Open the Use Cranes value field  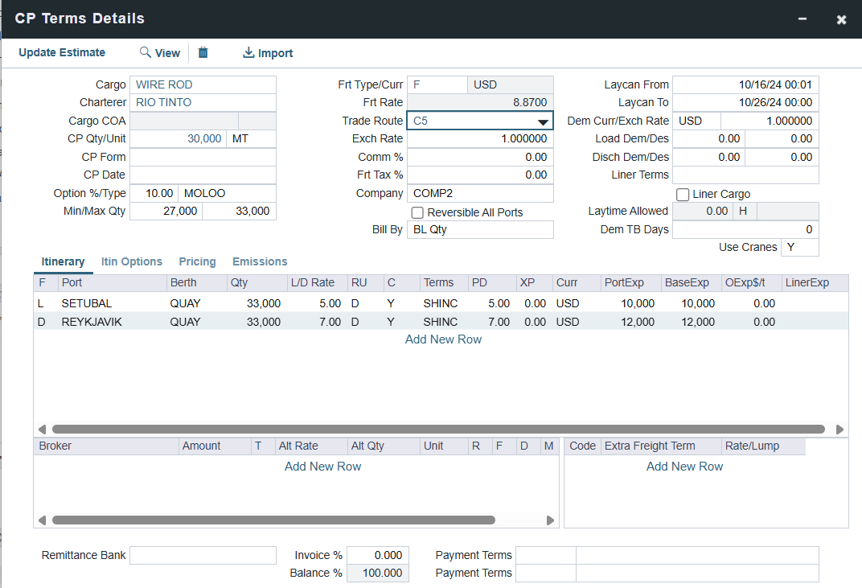coord(799,248)
